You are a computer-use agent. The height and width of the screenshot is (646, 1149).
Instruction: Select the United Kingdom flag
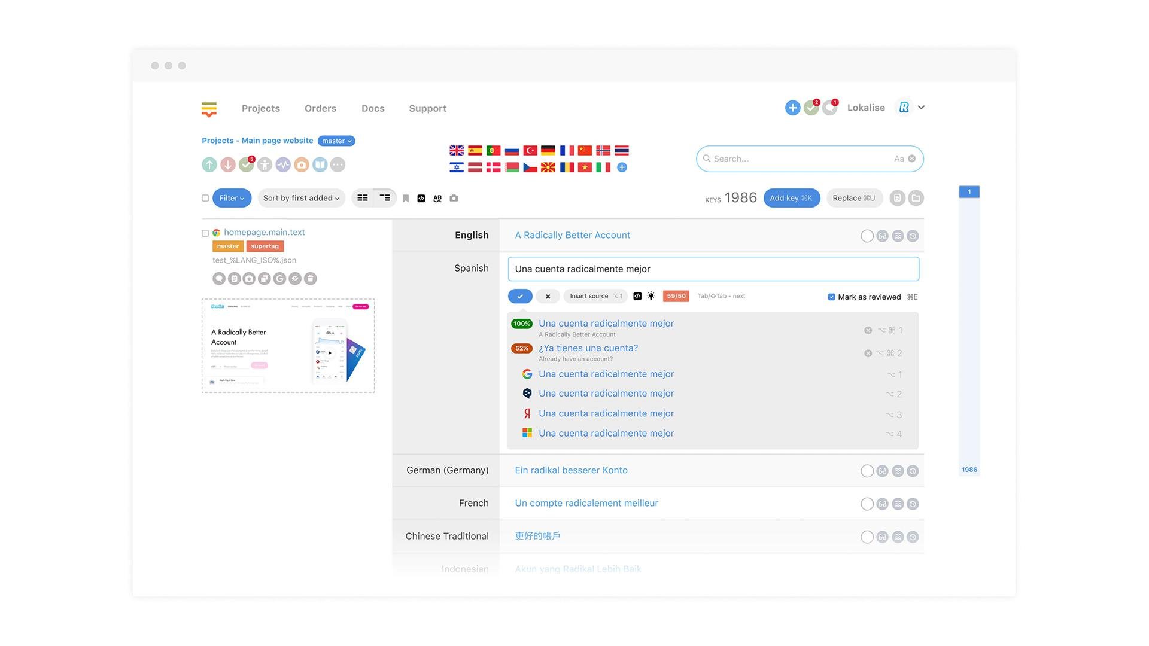point(457,150)
